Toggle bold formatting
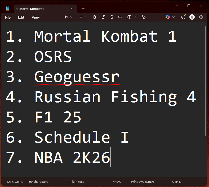This screenshot has width=209, height=187. click(x=95, y=17)
